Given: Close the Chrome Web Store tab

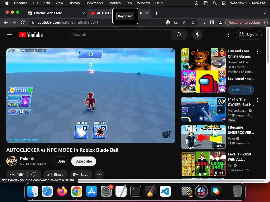Looking at the screenshot, I should [x=84, y=13].
